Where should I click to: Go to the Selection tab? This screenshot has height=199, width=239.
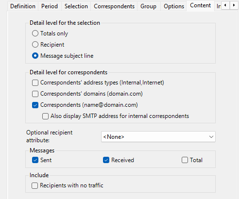click(x=76, y=6)
